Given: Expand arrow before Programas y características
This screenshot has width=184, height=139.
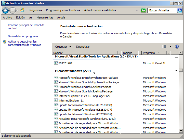Looking at the screenshot, I should tap(44, 10).
